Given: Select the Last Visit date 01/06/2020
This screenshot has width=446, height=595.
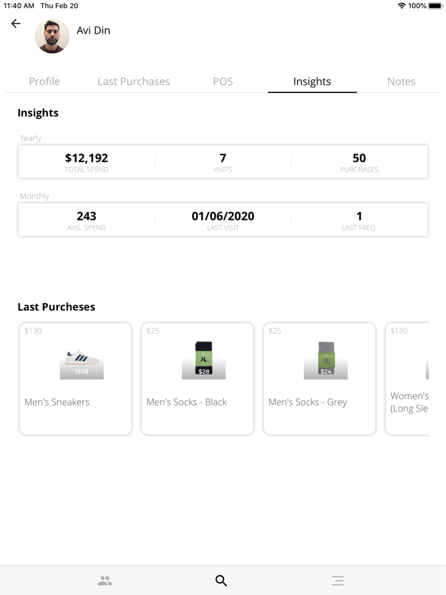Looking at the screenshot, I should pyautogui.click(x=223, y=216).
